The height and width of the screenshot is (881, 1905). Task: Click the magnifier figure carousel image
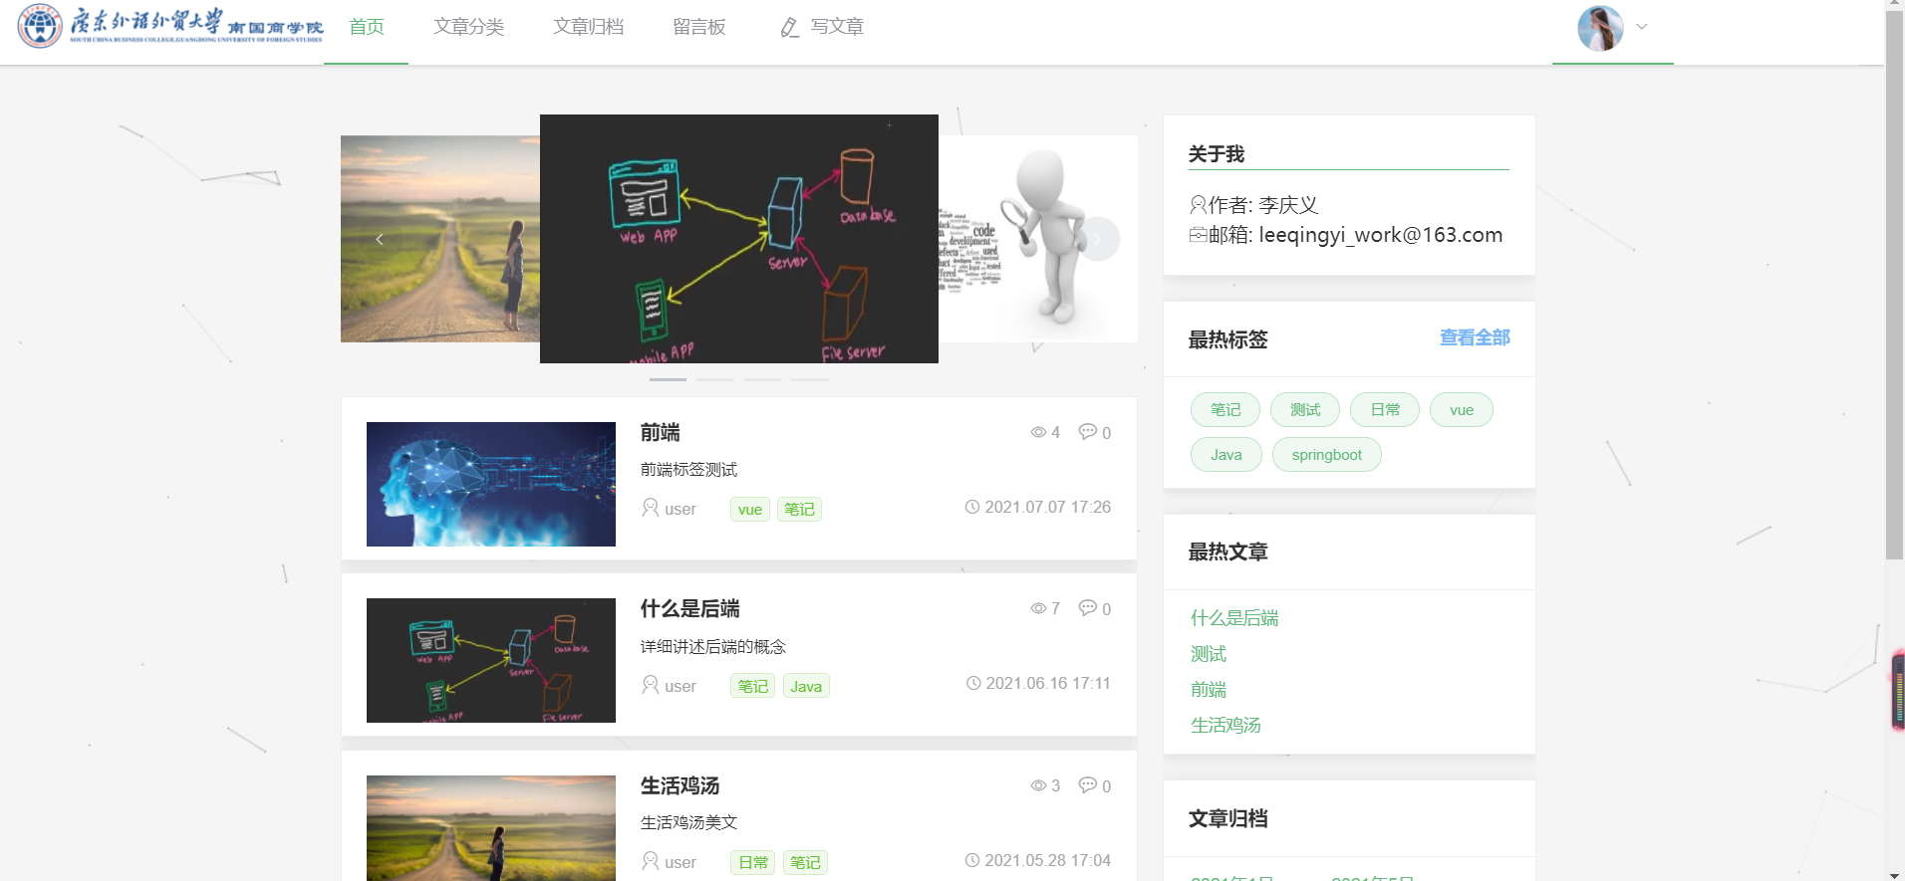click(1038, 239)
